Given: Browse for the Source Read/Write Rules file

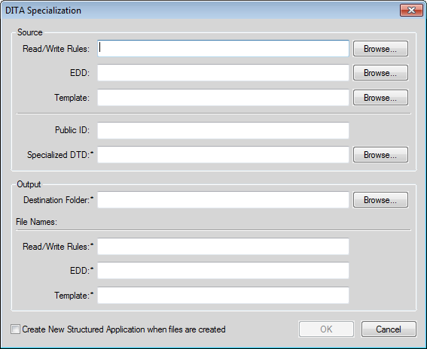Looking at the screenshot, I should coord(380,49).
